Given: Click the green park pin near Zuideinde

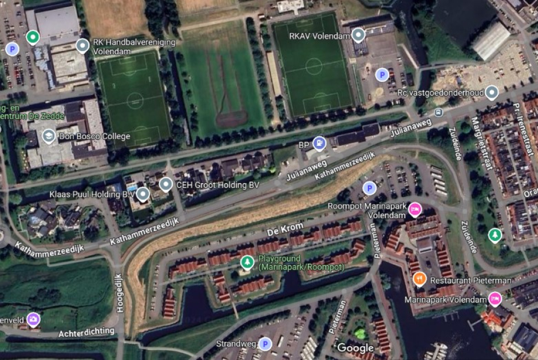Looking at the screenshot, I should pos(495,235).
